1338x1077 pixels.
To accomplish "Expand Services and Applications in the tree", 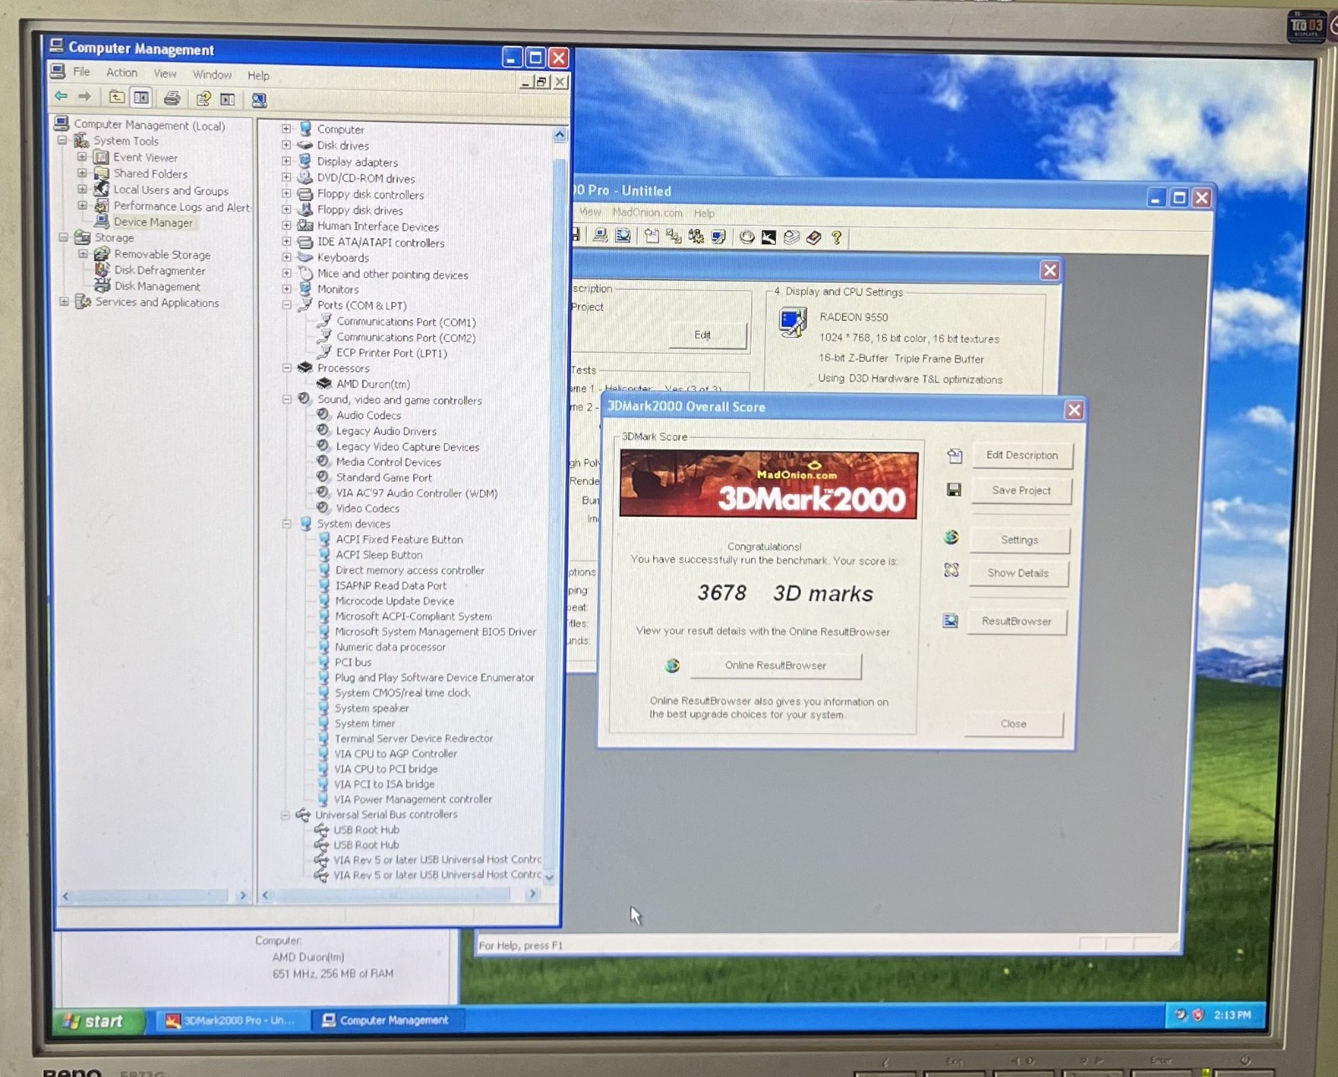I will (x=64, y=302).
